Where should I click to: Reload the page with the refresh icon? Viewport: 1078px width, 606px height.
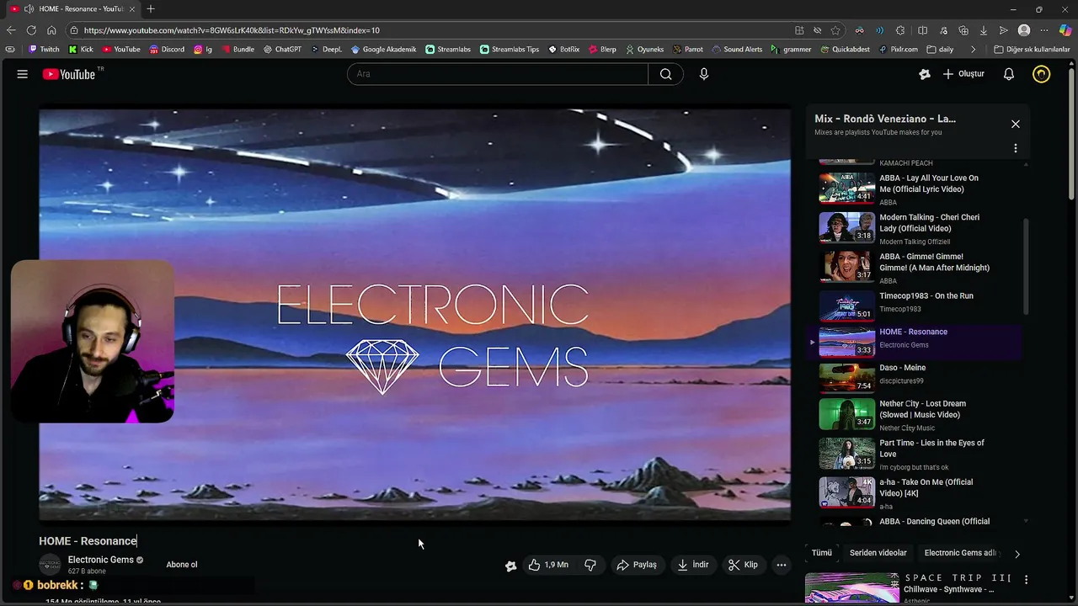[x=31, y=30]
